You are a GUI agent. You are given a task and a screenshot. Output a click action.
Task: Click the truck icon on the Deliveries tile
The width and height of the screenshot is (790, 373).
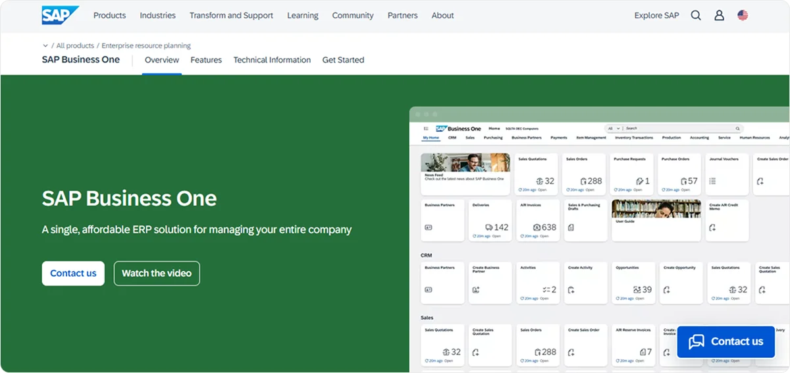489,227
